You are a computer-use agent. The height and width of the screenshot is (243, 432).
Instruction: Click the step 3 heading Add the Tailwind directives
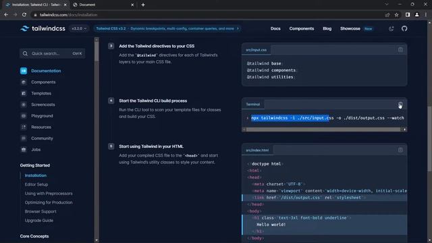(x=157, y=46)
